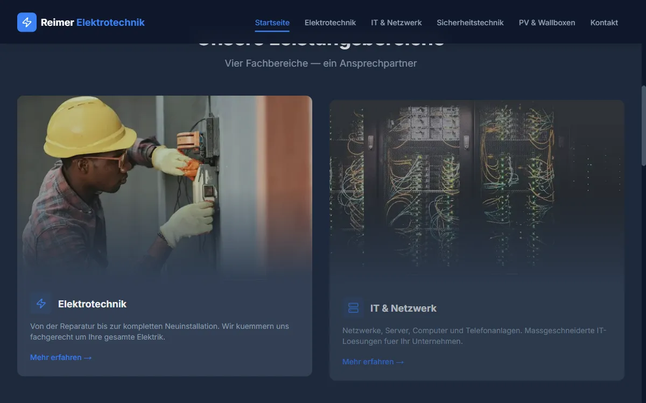Switch to the PV & Wallboxen tab
646x403 pixels.
click(547, 23)
